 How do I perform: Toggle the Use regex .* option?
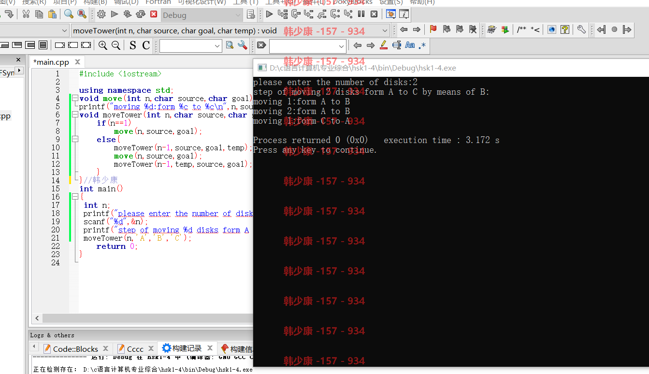point(423,45)
